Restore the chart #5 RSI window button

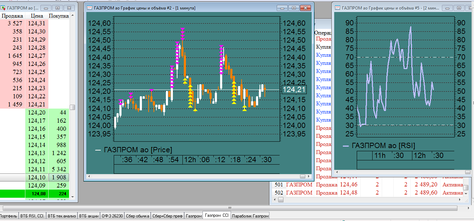click(459, 7)
